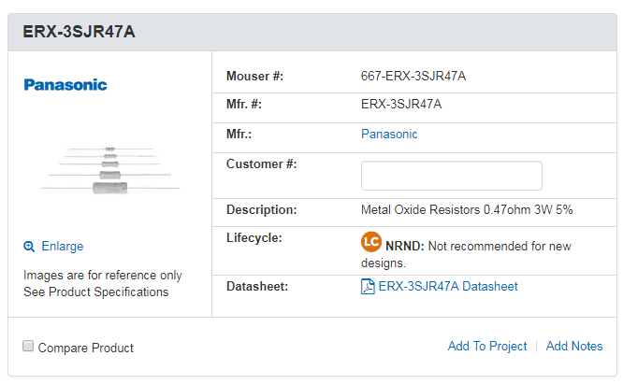
Task: Click Add To Project
Action: [x=487, y=346]
